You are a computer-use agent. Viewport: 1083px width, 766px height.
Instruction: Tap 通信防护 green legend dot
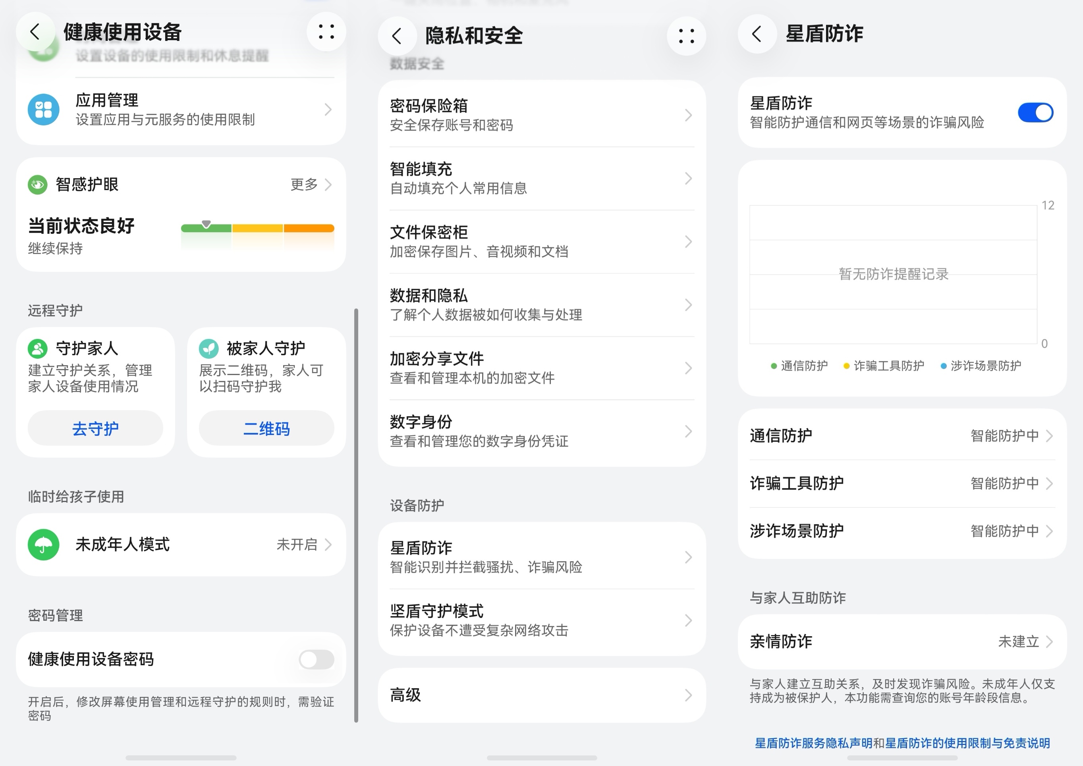(x=774, y=366)
